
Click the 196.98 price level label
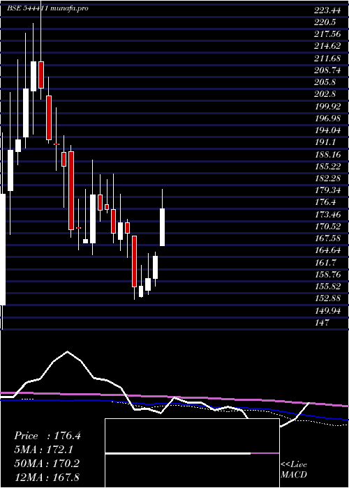327,119
